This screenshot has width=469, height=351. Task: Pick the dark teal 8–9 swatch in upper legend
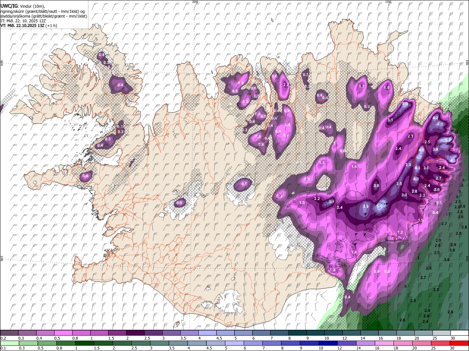click(x=297, y=333)
